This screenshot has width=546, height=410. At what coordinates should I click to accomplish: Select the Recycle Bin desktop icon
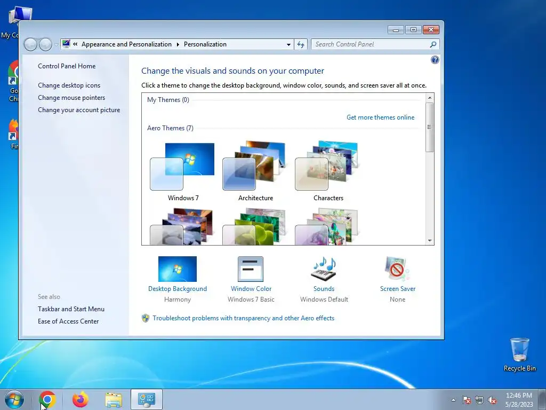519,354
